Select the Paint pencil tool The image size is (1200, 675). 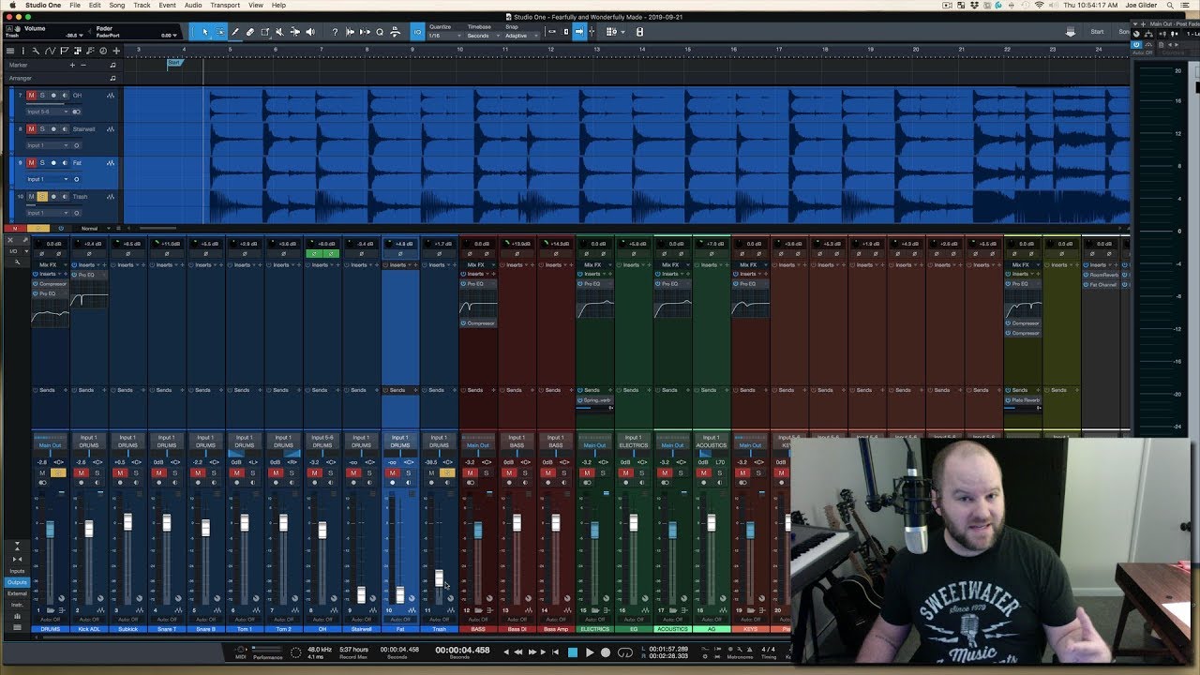235,32
